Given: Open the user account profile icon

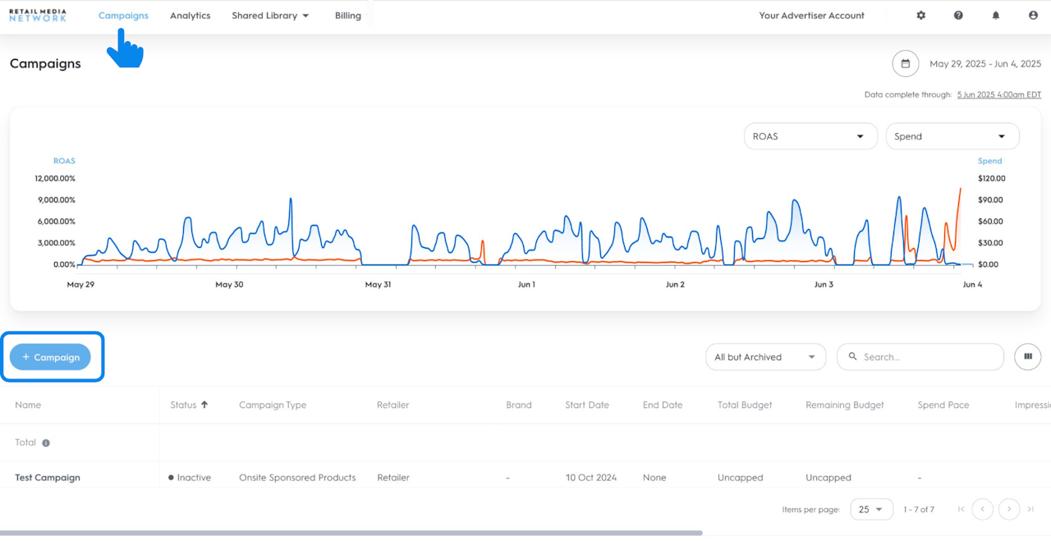Looking at the screenshot, I should pos(1033,16).
